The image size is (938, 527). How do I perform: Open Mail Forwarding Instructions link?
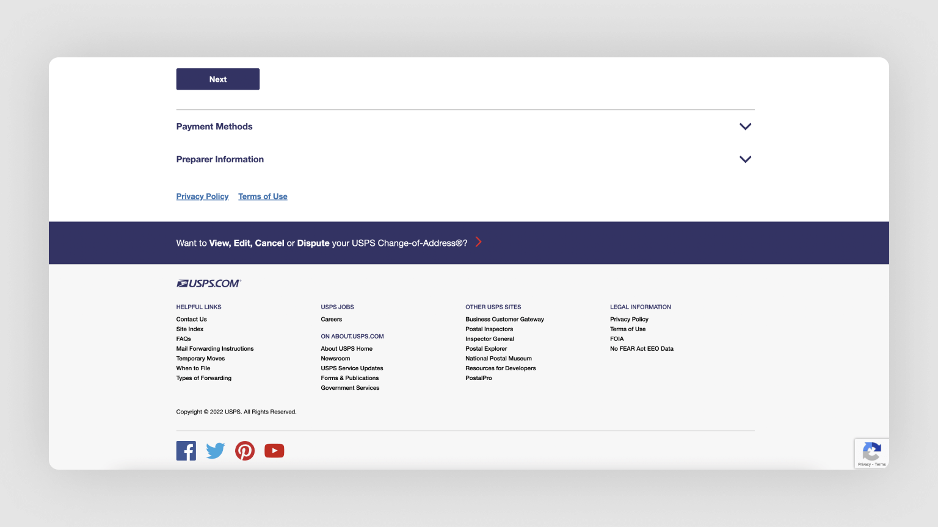215,349
